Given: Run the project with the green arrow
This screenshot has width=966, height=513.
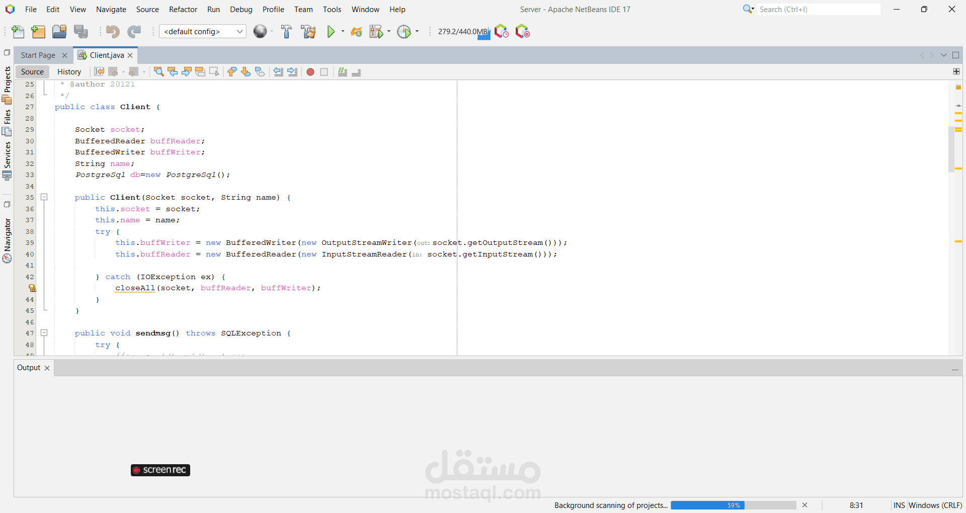Looking at the screenshot, I should (x=331, y=31).
